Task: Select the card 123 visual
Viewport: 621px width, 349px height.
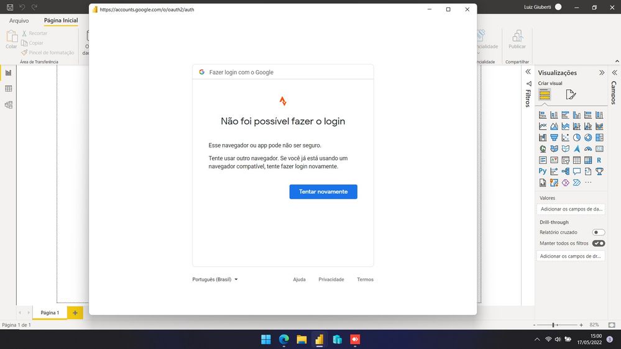Action: pos(600,149)
